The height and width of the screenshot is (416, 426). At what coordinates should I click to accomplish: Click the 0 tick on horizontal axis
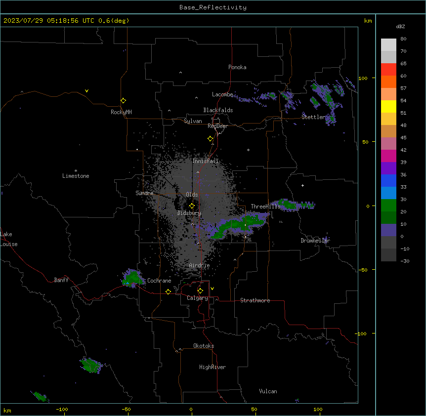[191, 409]
